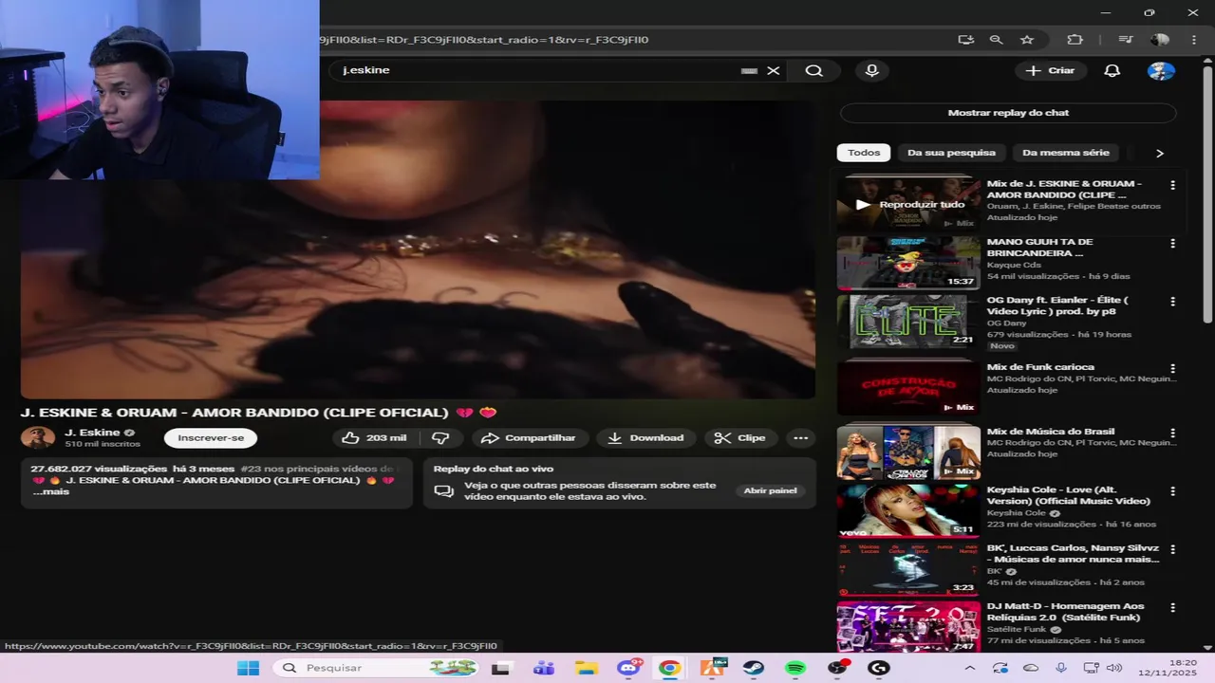Open Chrome profile avatar

[x=1160, y=40]
